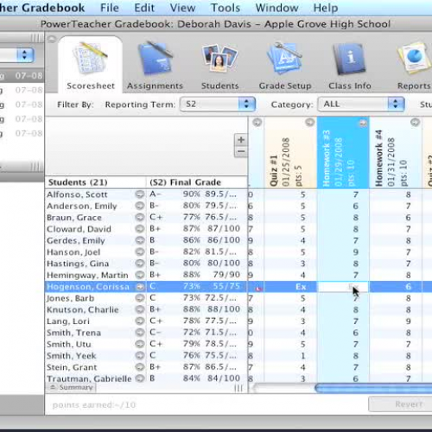Open the Tools menu
Viewport: 432px width, 432px height.
point(226,8)
